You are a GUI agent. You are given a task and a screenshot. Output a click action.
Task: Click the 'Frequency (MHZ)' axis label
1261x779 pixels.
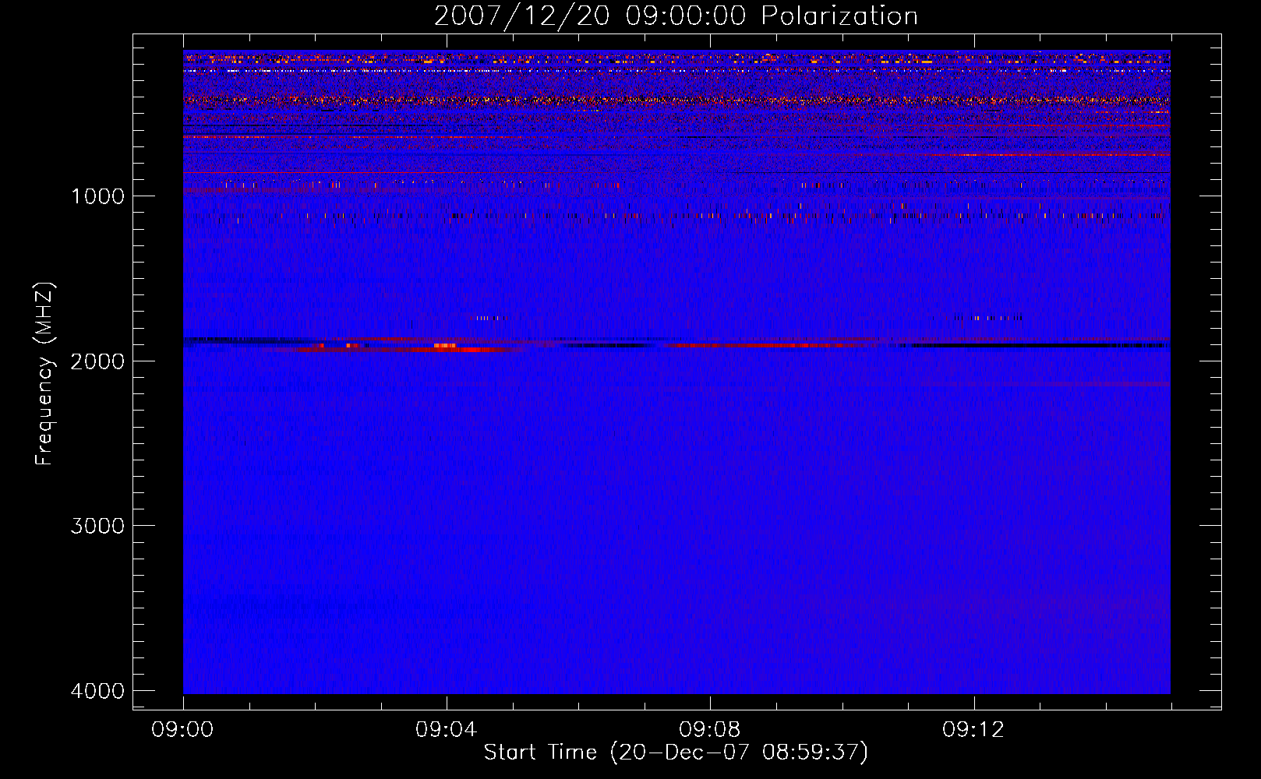45,374
